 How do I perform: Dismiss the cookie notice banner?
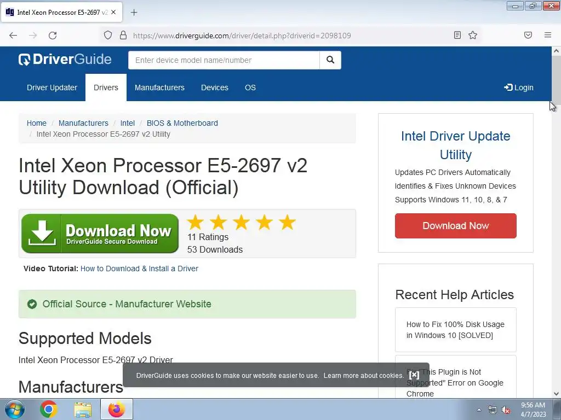414,375
